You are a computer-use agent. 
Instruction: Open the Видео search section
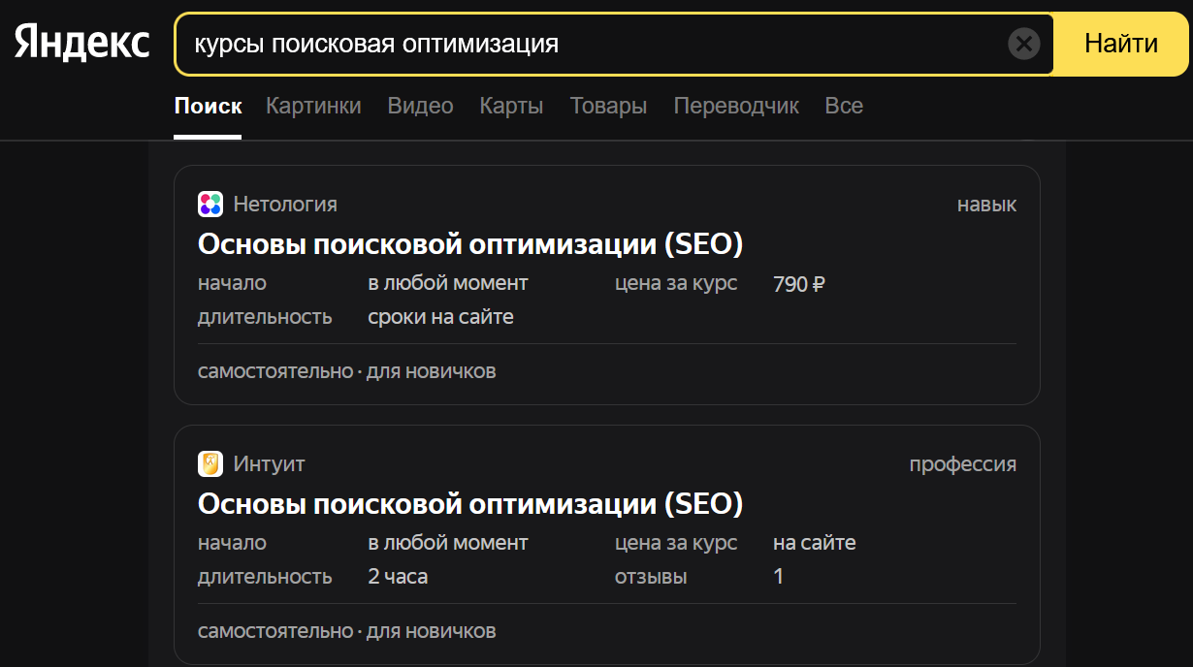click(420, 106)
